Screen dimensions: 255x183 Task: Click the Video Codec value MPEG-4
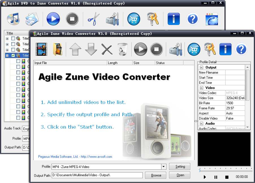pyautogui.click(x=235, y=93)
